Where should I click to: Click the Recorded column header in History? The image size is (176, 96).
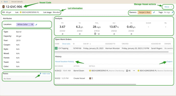tap(59, 66)
